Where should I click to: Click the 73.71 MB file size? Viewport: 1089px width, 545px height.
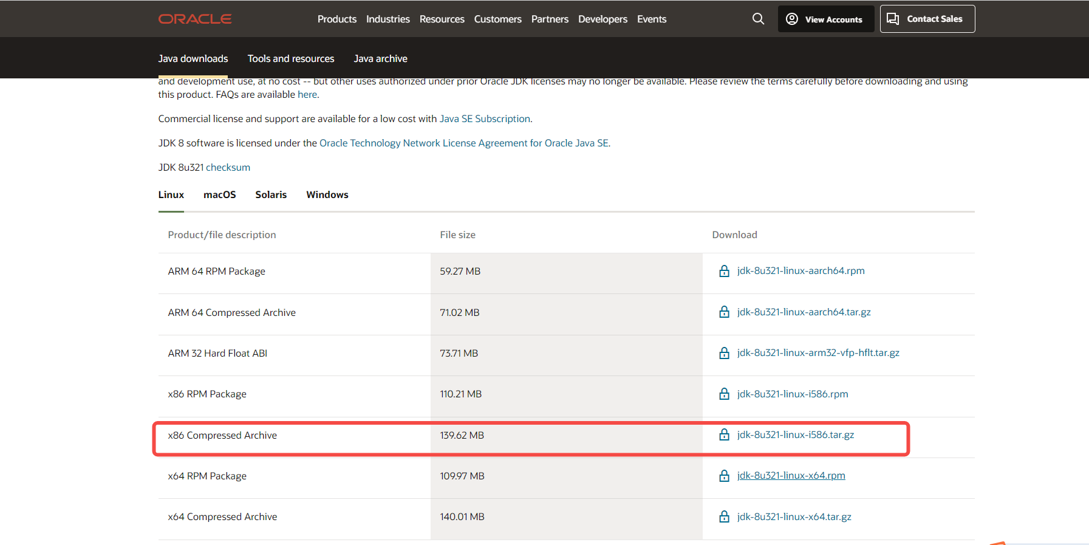tap(459, 353)
